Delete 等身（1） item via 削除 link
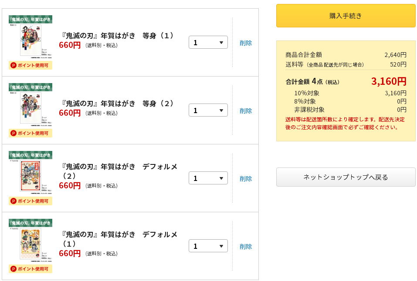 246,43
